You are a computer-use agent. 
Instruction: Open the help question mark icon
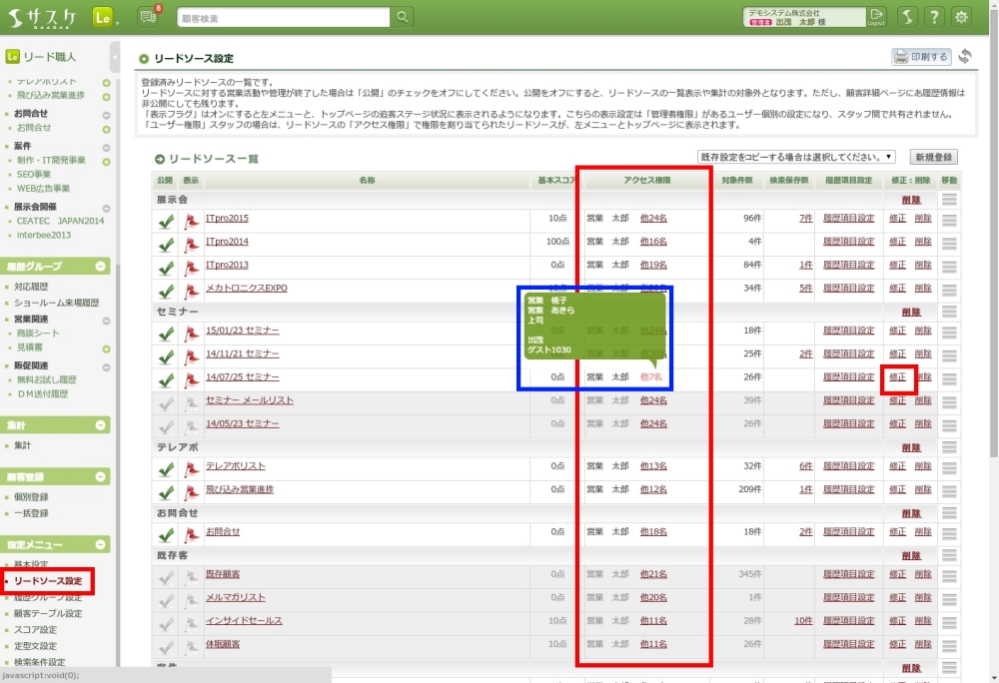(x=933, y=17)
